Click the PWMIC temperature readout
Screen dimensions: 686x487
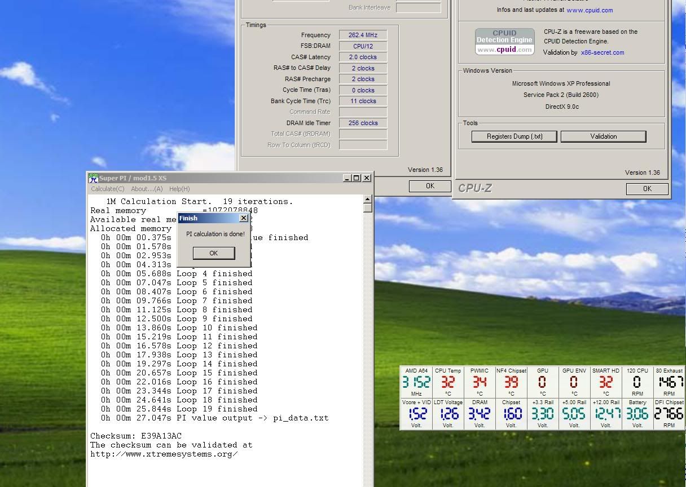pyautogui.click(x=480, y=382)
